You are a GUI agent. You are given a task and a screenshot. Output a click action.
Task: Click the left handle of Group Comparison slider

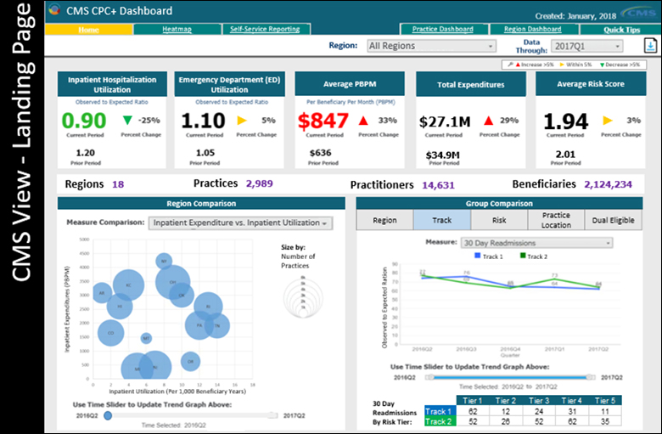[429, 377]
